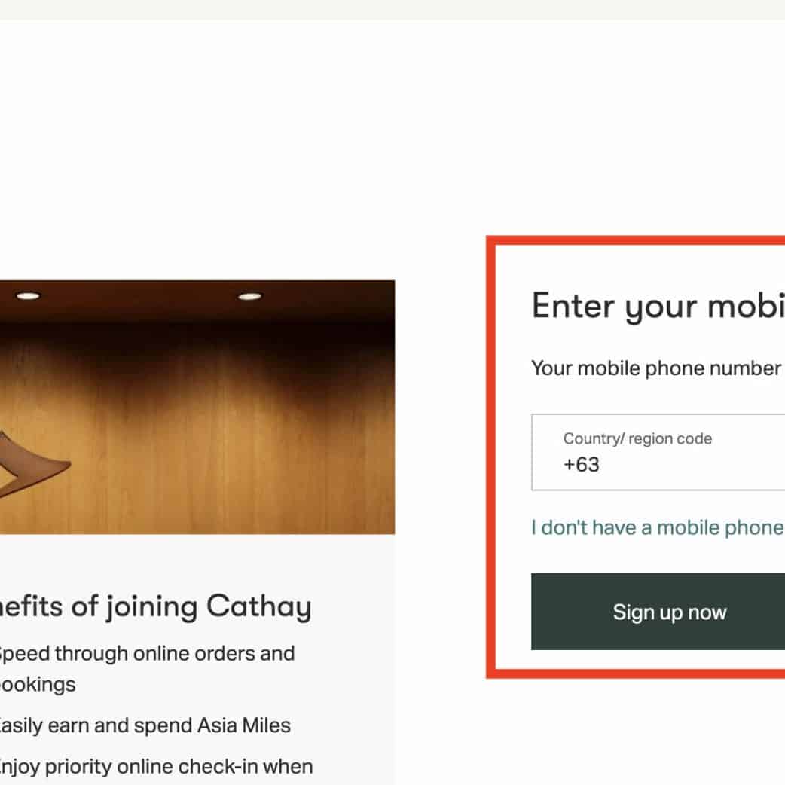
Task: Select "Speed through online orders" benefit line
Action: click(x=146, y=653)
